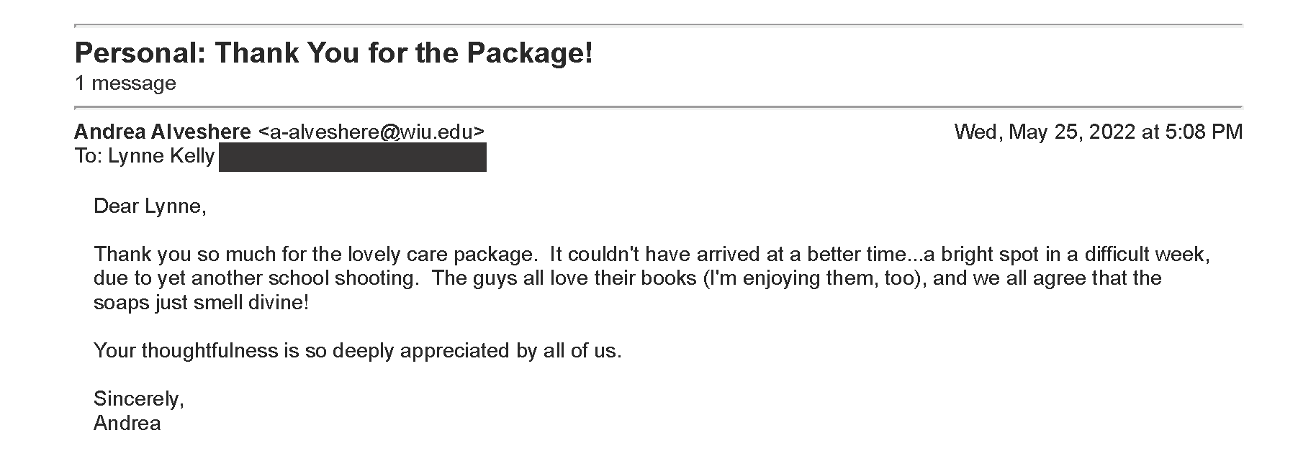Click the 'To: Lynne Kelly' recipient name
This screenshot has height=461, width=1316.
click(x=145, y=156)
